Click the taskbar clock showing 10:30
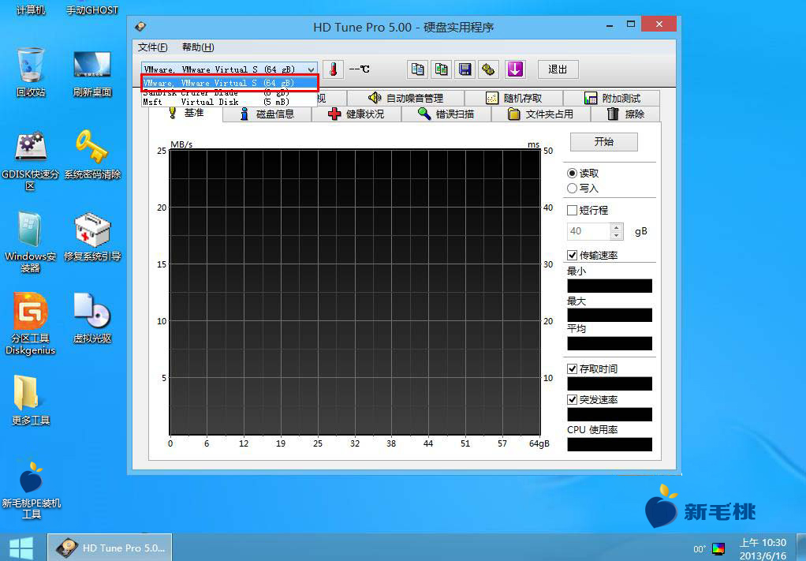 [763, 548]
